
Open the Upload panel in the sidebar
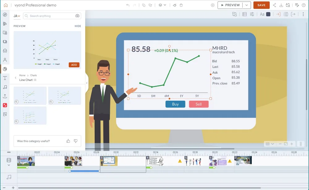[x=5, y=96]
